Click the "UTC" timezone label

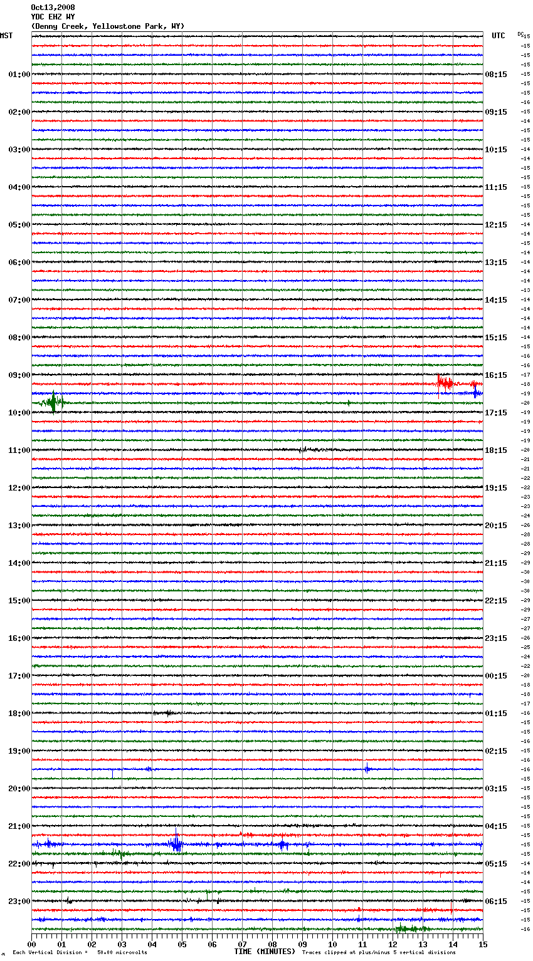click(499, 36)
